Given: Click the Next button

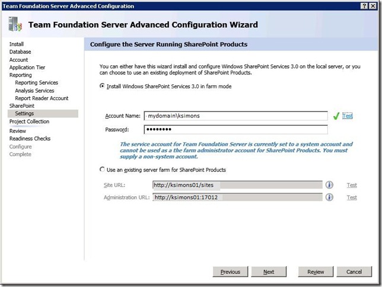Looking at the screenshot, I should 269,272.
